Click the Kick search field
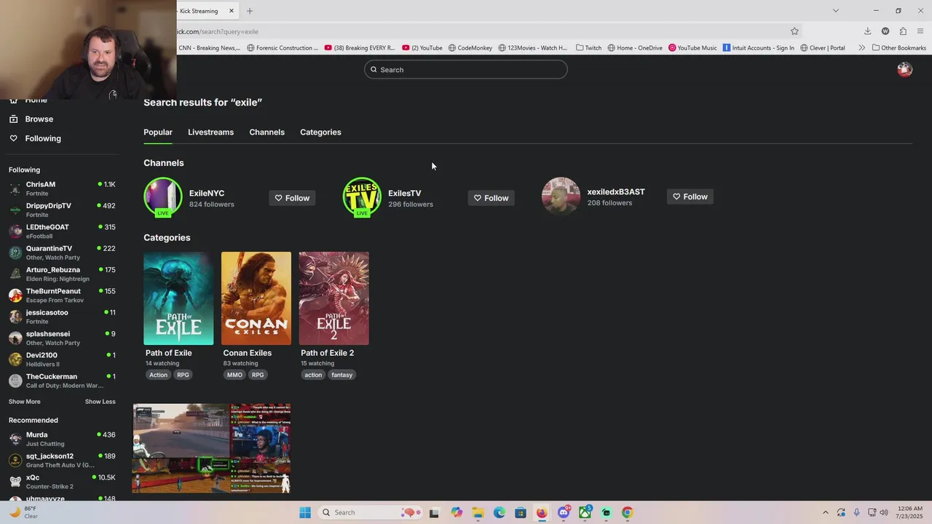This screenshot has height=524, width=932. 466,70
